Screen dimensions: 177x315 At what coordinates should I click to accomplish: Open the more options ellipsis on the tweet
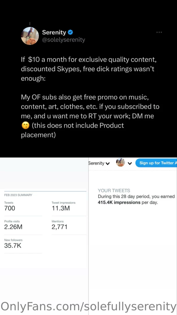159,32
